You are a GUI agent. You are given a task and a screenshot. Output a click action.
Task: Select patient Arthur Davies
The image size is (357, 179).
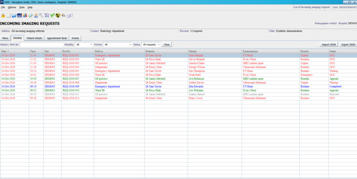tap(196, 83)
